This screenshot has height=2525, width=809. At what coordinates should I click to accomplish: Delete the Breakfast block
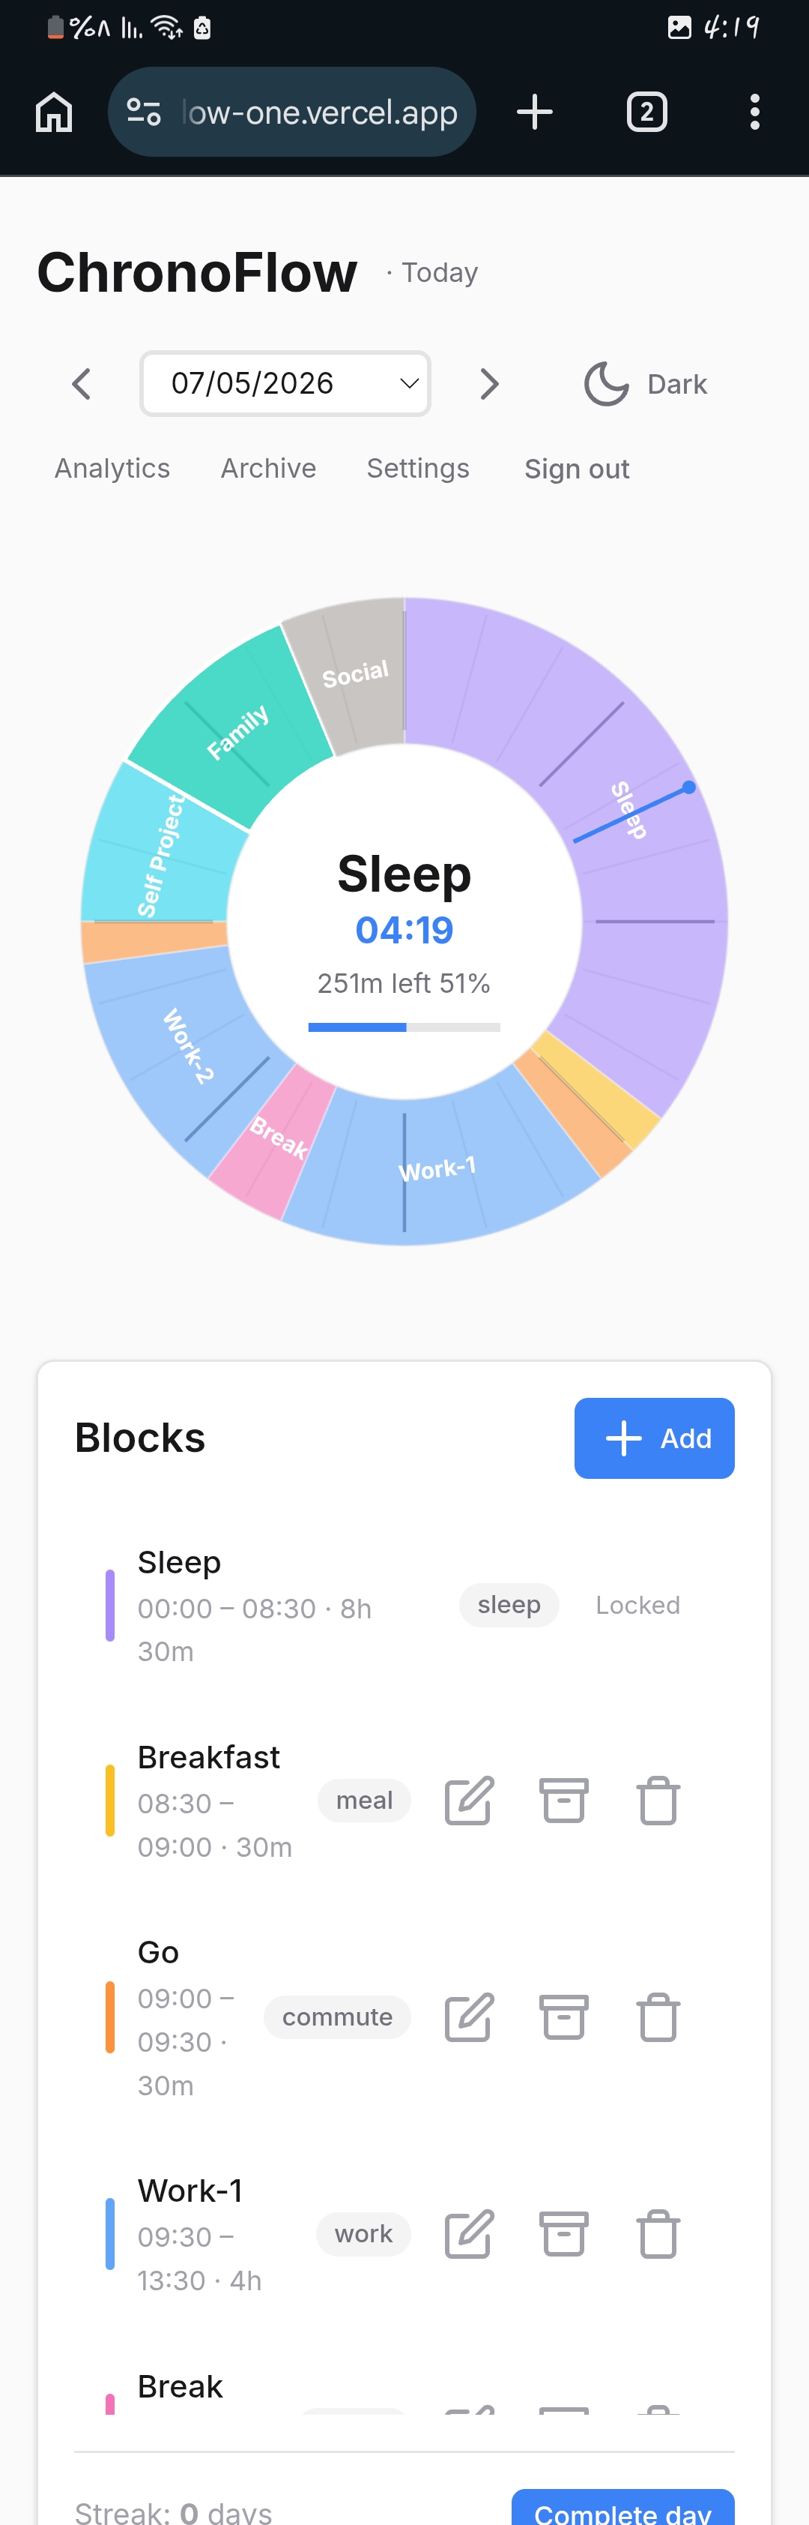[x=658, y=1801]
